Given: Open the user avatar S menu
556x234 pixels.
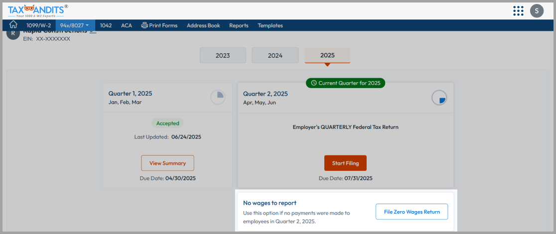Looking at the screenshot, I should pyautogui.click(x=537, y=11).
